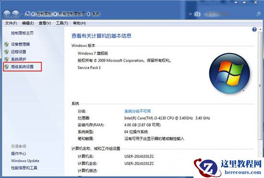
Task: Click 系统 in the address breadcrumb
Action: (x=96, y=14)
